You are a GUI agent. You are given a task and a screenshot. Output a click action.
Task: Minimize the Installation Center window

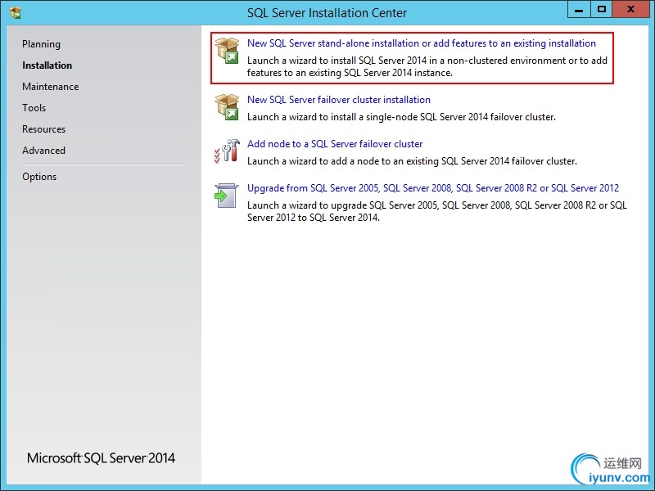pyautogui.click(x=579, y=10)
